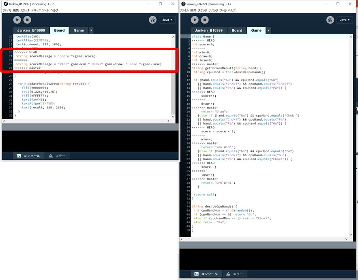Open the tab arrow menu beside Game in left window

click(x=91, y=30)
